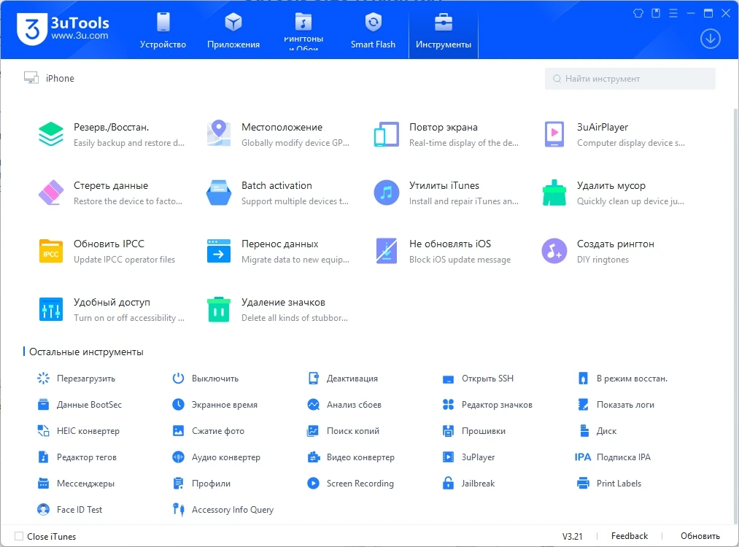
Task: Click the Accessory Info Query icon
Action: 178,509
